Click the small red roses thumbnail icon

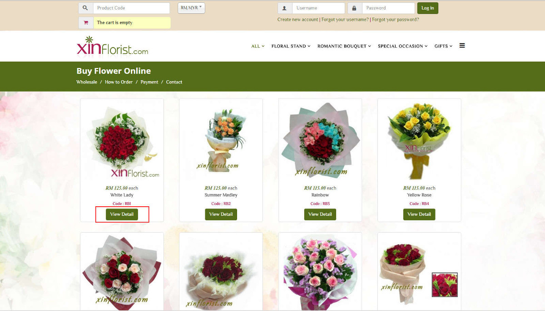pos(444,284)
